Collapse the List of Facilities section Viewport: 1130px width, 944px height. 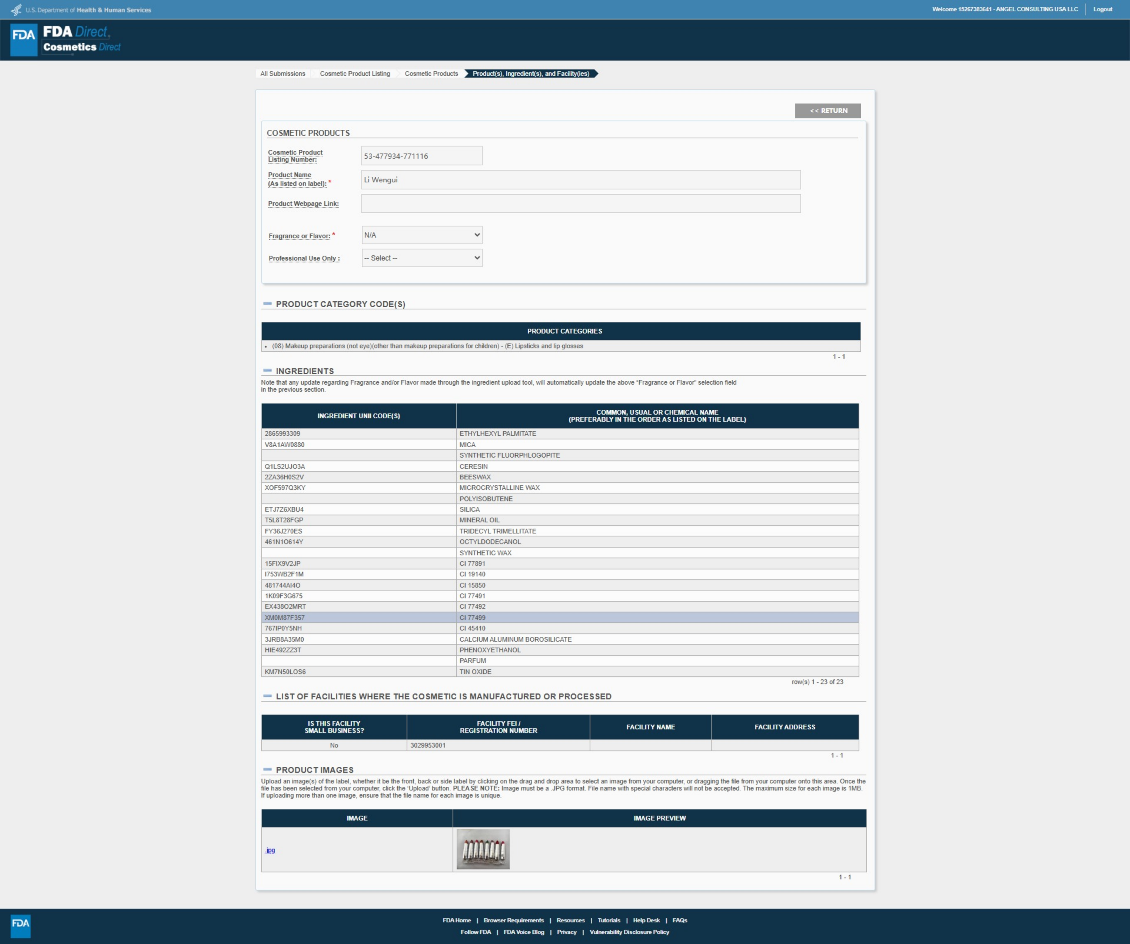click(x=267, y=696)
